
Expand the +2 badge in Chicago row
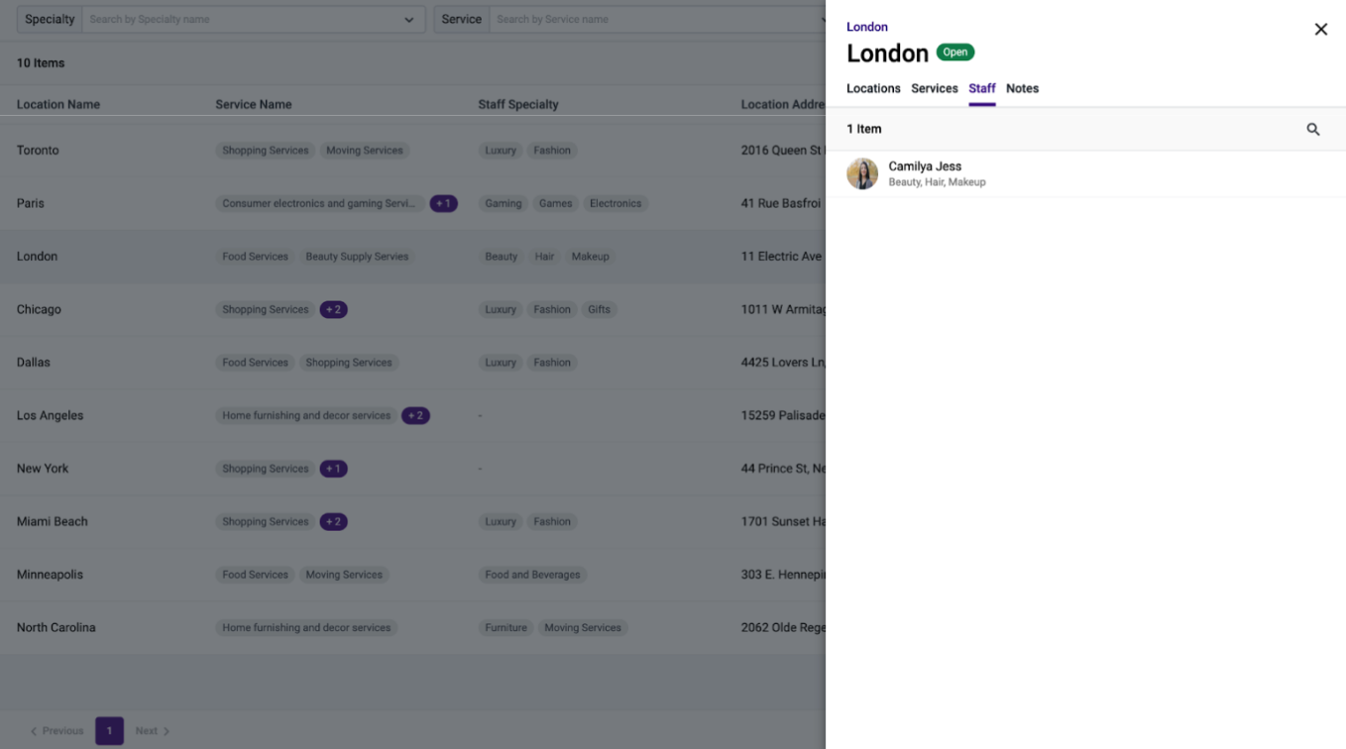334,309
